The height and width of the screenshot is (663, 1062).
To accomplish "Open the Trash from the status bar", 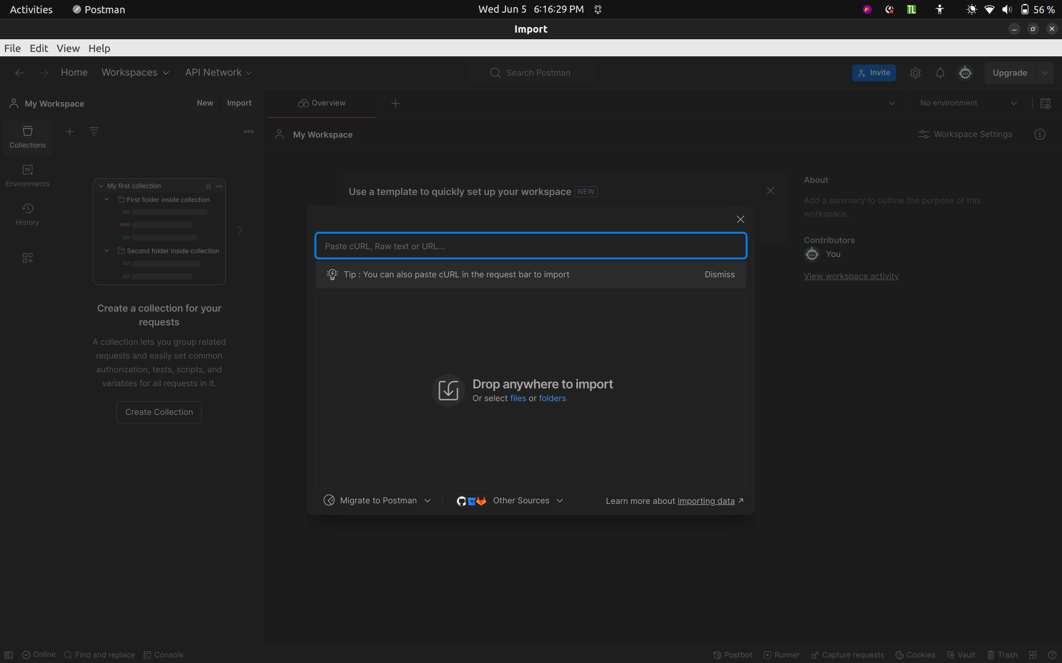I will point(1003,655).
